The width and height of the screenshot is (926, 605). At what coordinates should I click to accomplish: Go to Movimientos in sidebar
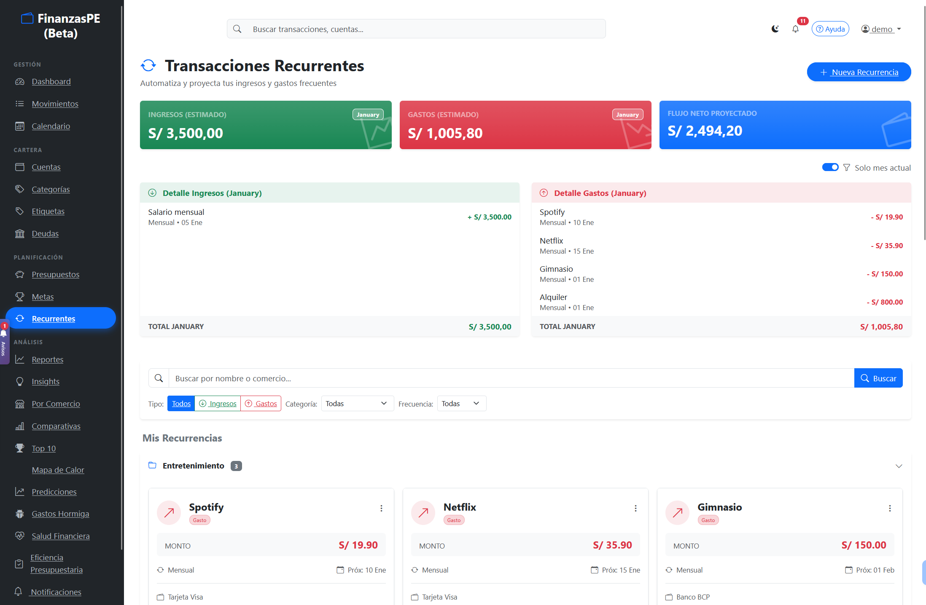[x=55, y=104]
